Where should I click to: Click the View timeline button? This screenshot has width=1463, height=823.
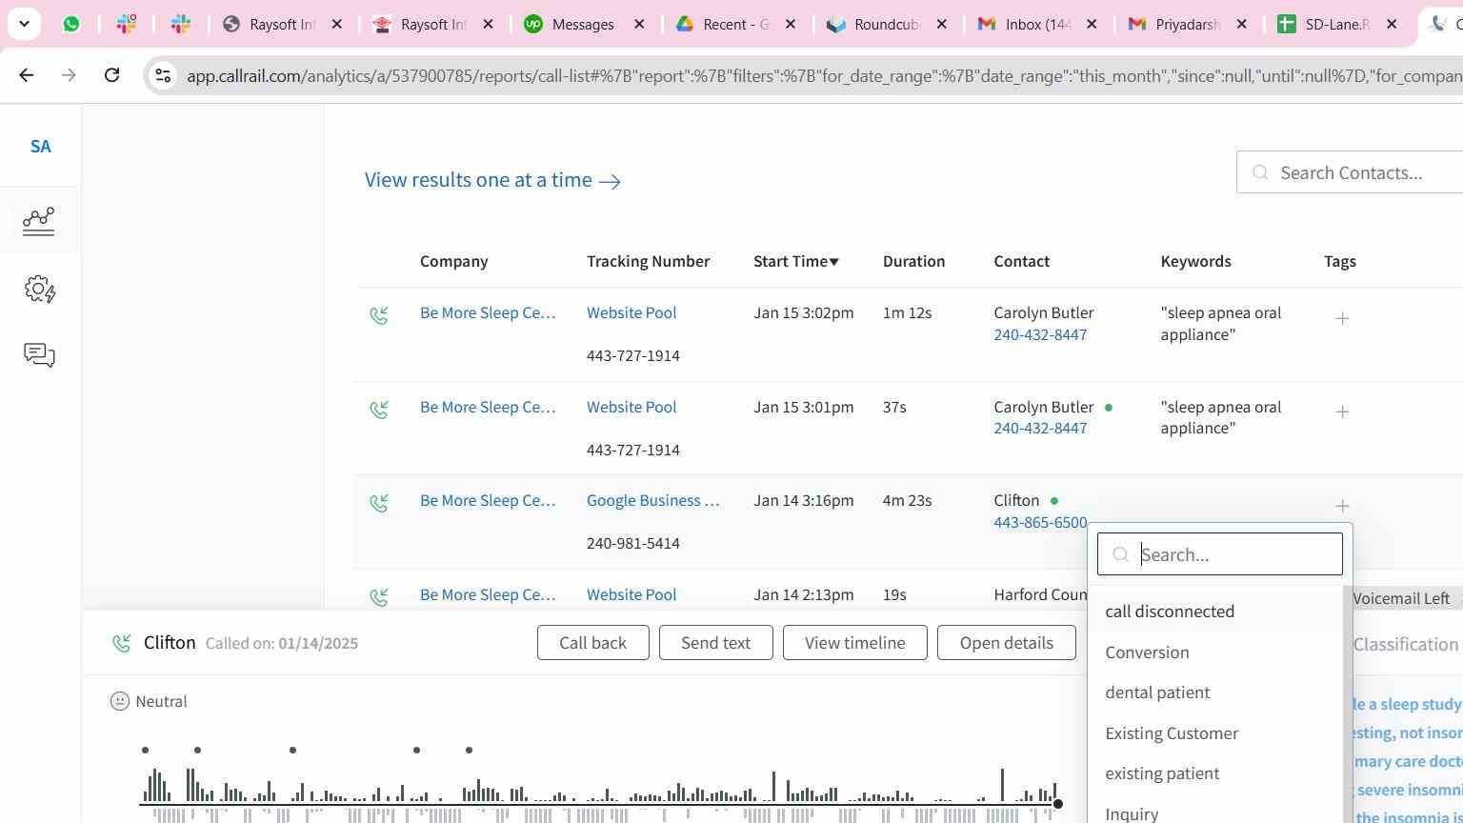coord(854,643)
